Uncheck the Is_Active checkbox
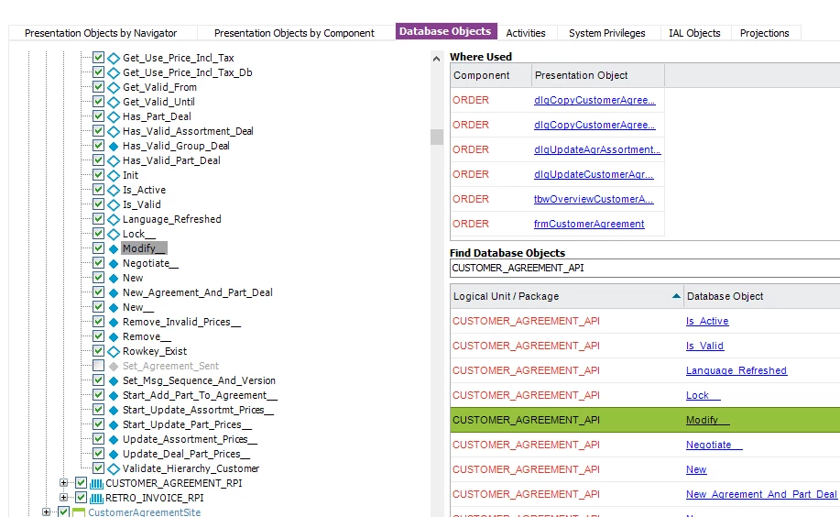The height and width of the screenshot is (517, 840). click(98, 190)
